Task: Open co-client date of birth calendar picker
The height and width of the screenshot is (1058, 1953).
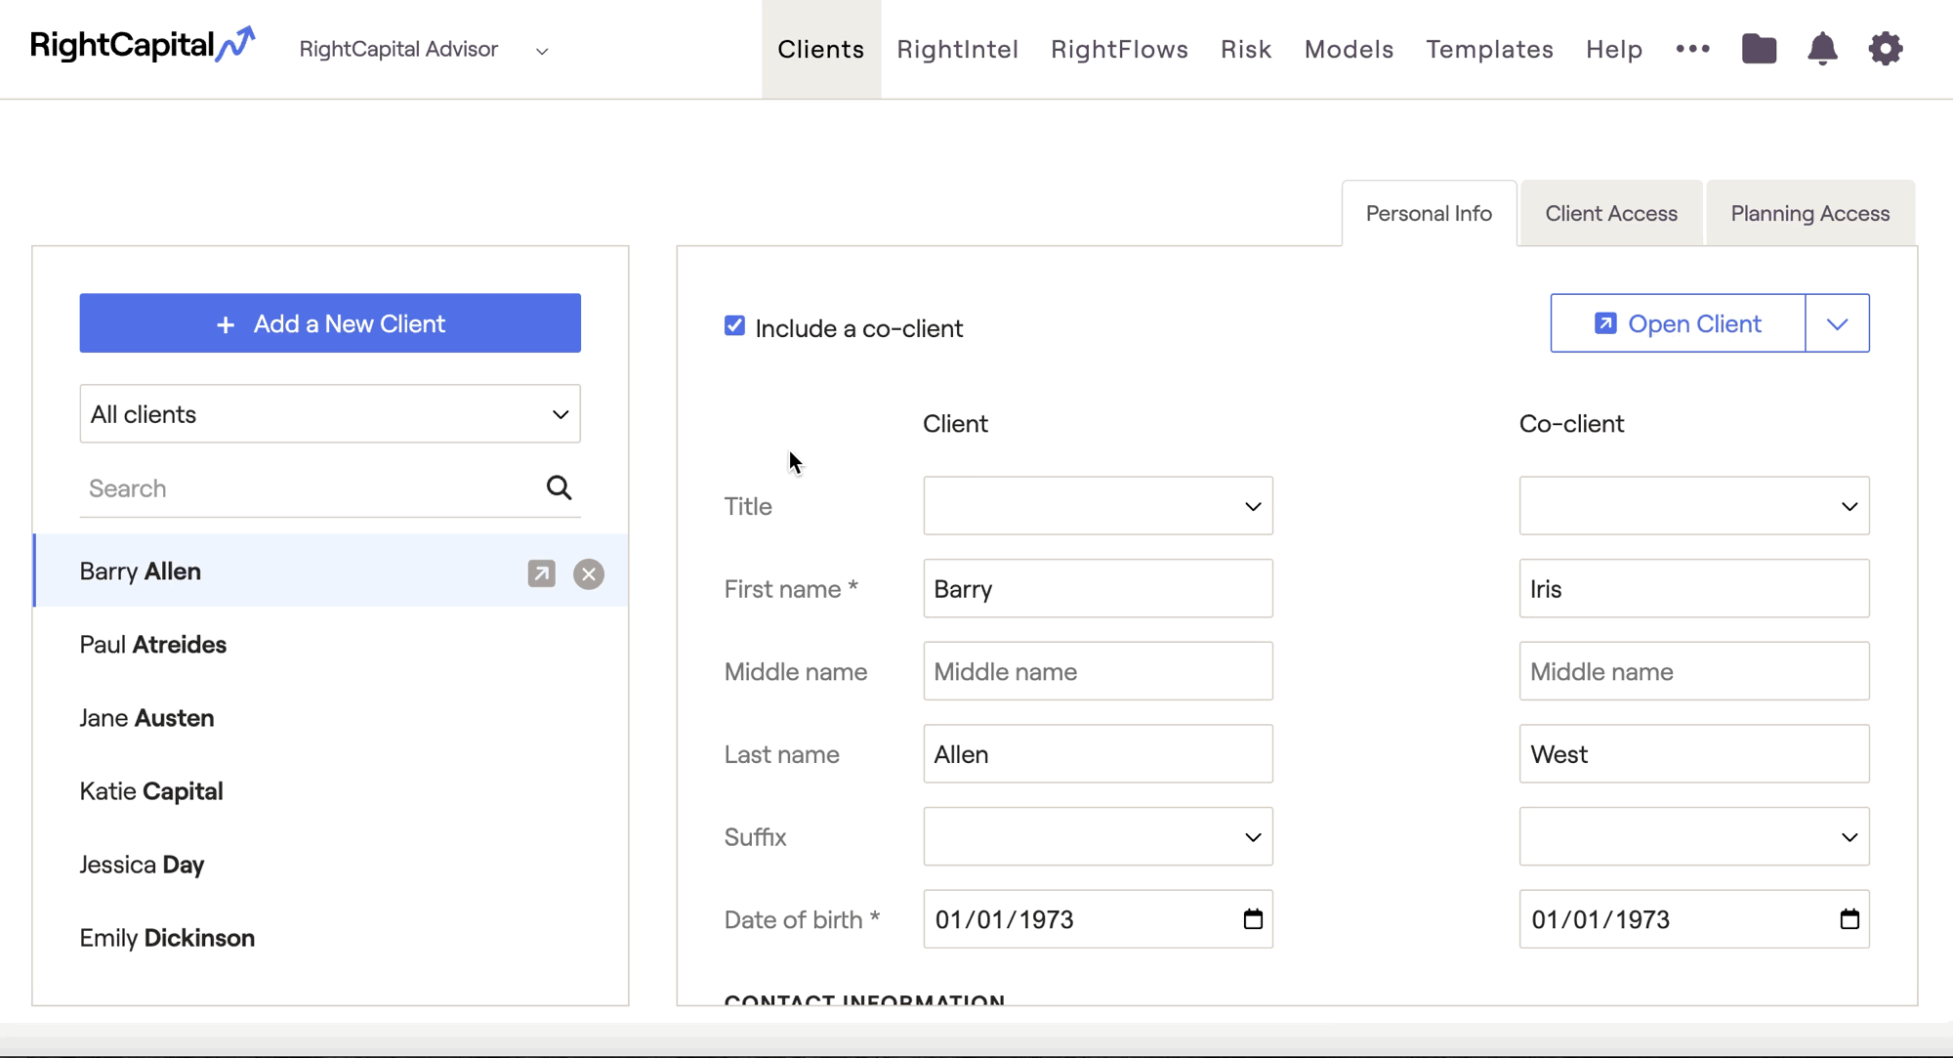Action: point(1849,919)
